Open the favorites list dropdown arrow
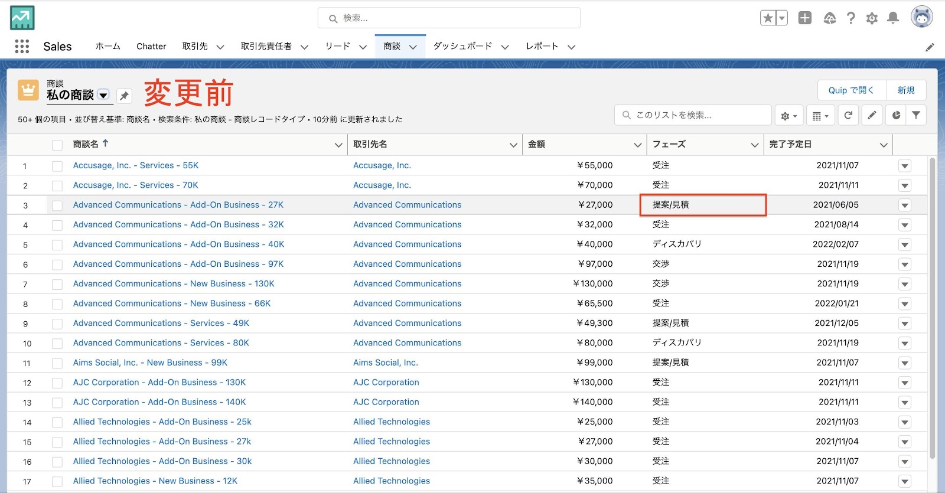 (782, 18)
